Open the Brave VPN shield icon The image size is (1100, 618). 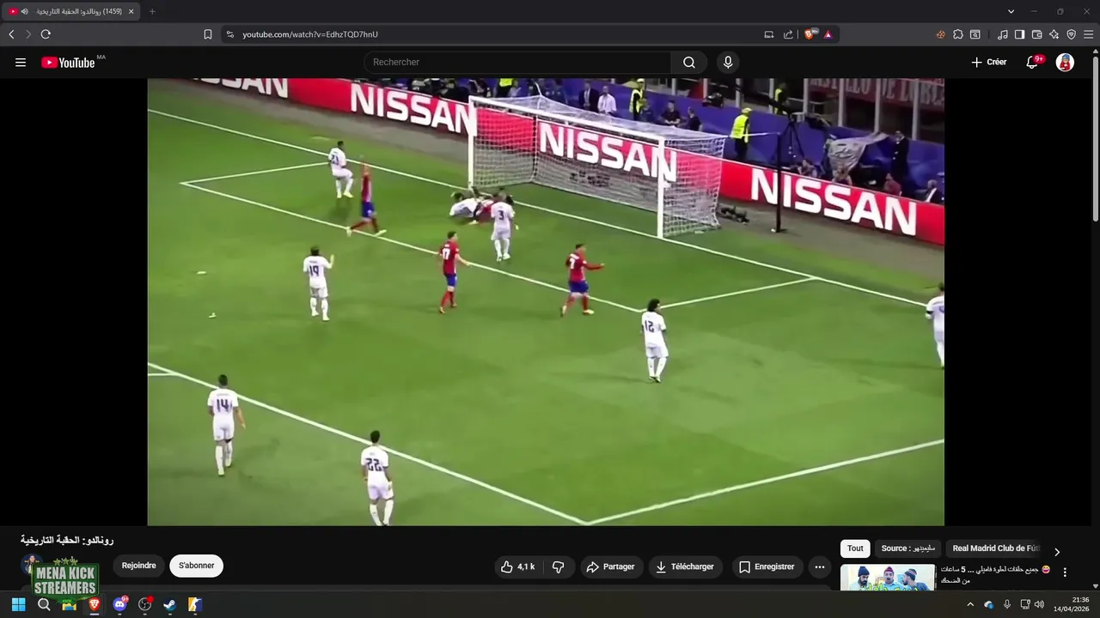(1071, 34)
